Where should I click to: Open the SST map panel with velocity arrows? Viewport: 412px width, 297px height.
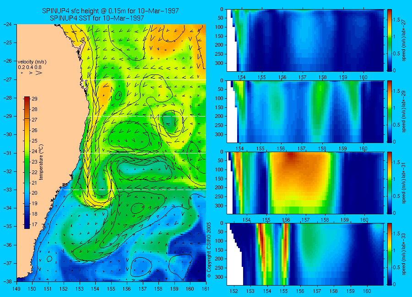pyautogui.click(x=111, y=153)
